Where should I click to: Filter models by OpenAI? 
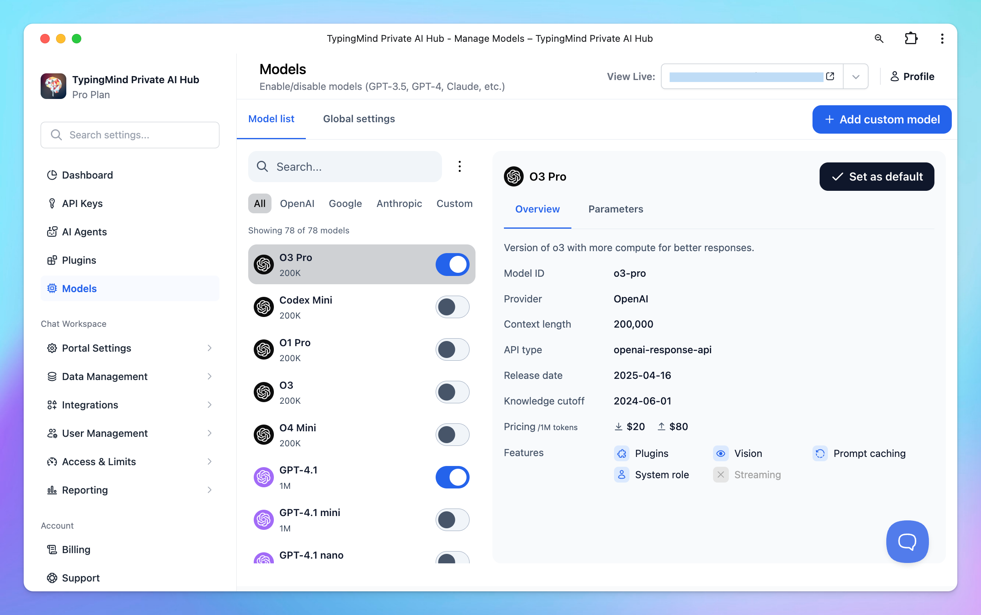(x=297, y=203)
